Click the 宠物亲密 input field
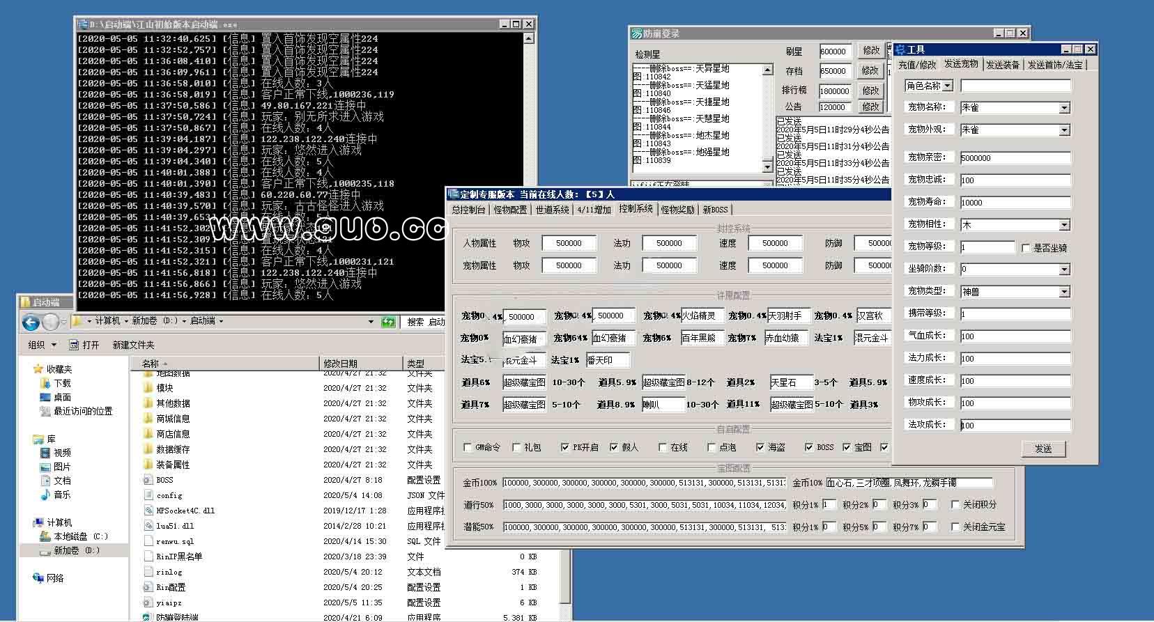 point(1015,158)
